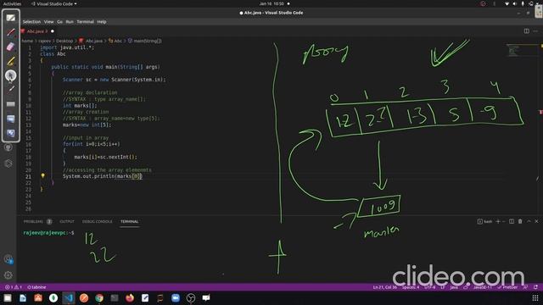Click Activities in the top bar
Screen dimensions: 543x305
click(x=12, y=3)
